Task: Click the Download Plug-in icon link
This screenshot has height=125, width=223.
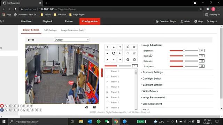Action: pyautogui.click(x=166, y=22)
